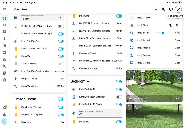This screenshot has height=128, width=184.
Task: Toggle the Furnace Room group switch
Action: click(61, 99)
